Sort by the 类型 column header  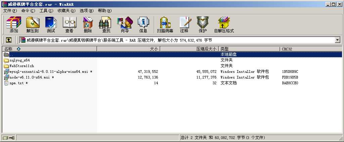249,49
